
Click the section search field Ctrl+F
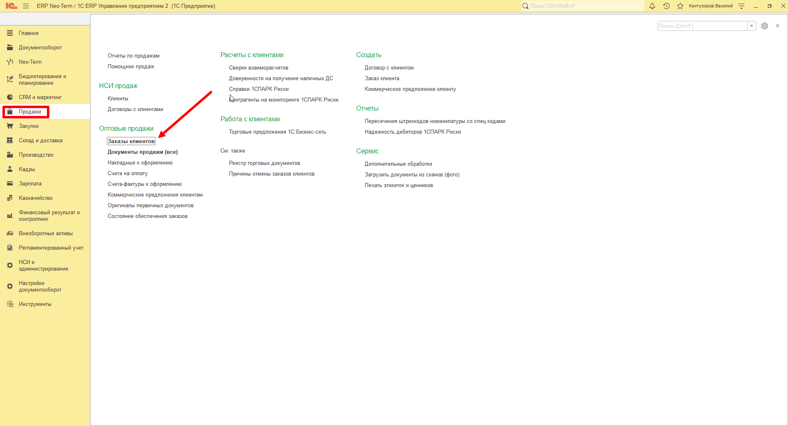click(702, 26)
